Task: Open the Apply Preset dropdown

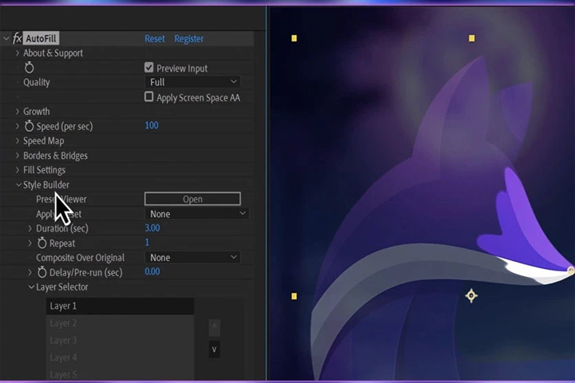Action: click(x=196, y=214)
